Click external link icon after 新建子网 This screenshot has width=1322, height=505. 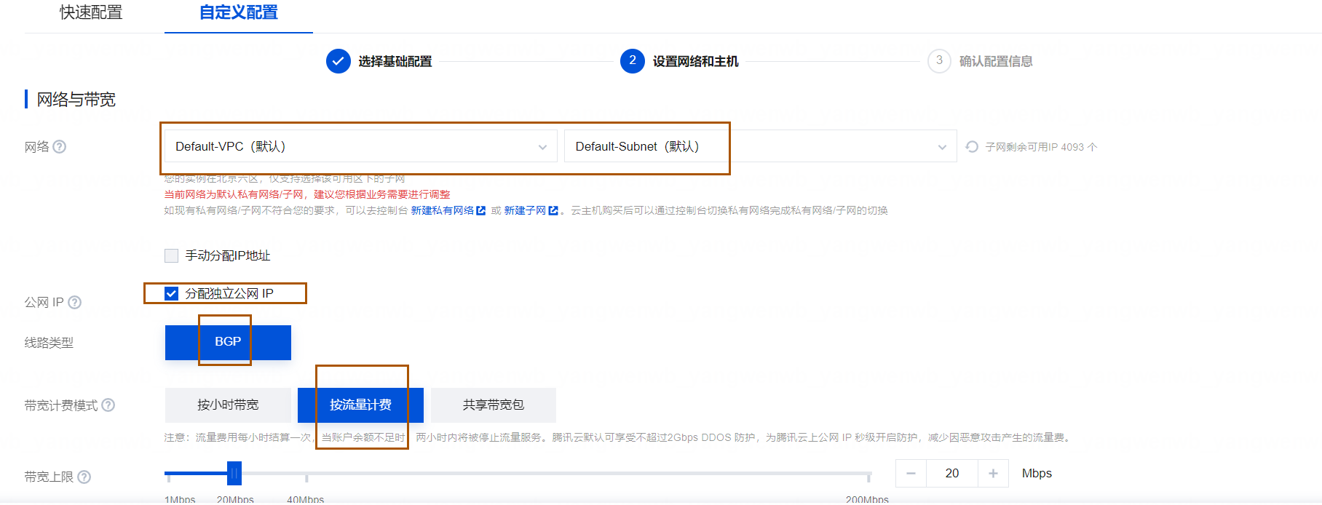point(553,210)
